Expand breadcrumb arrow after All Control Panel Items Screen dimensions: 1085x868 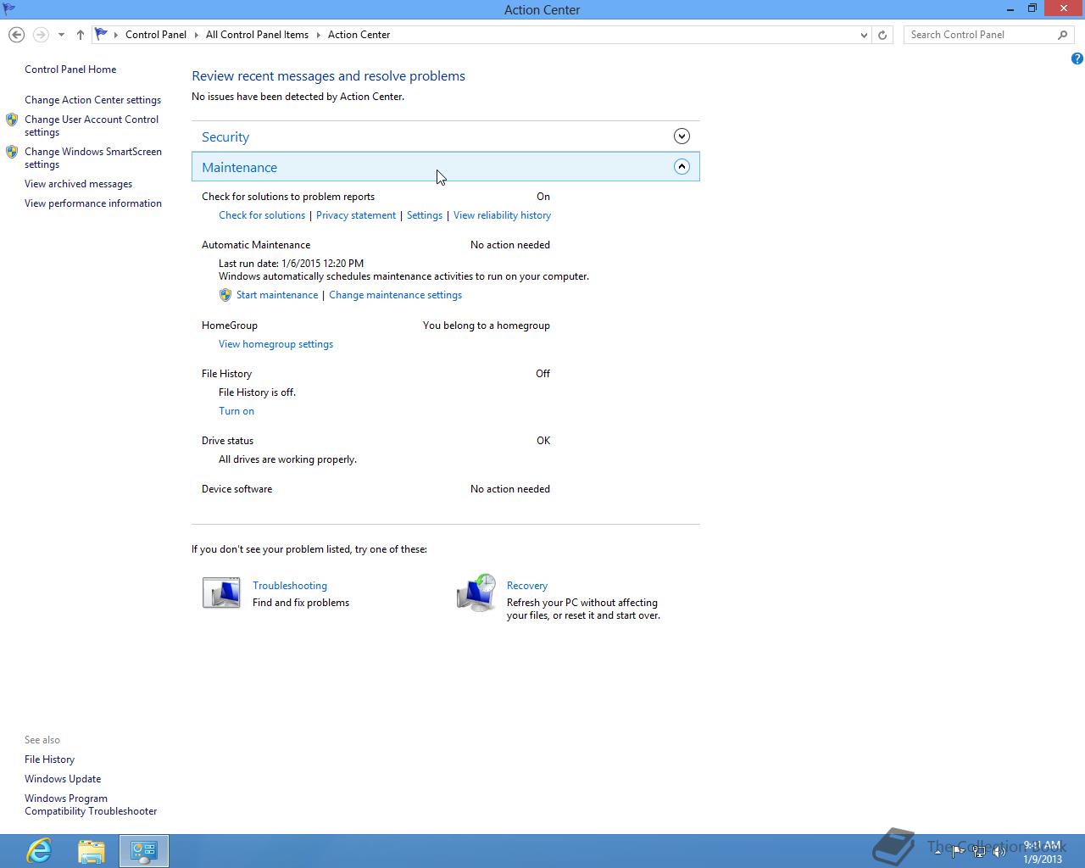click(319, 35)
